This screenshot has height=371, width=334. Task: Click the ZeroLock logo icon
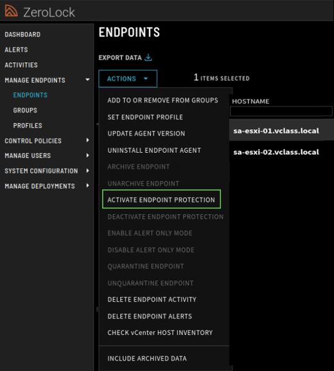pos(11,11)
